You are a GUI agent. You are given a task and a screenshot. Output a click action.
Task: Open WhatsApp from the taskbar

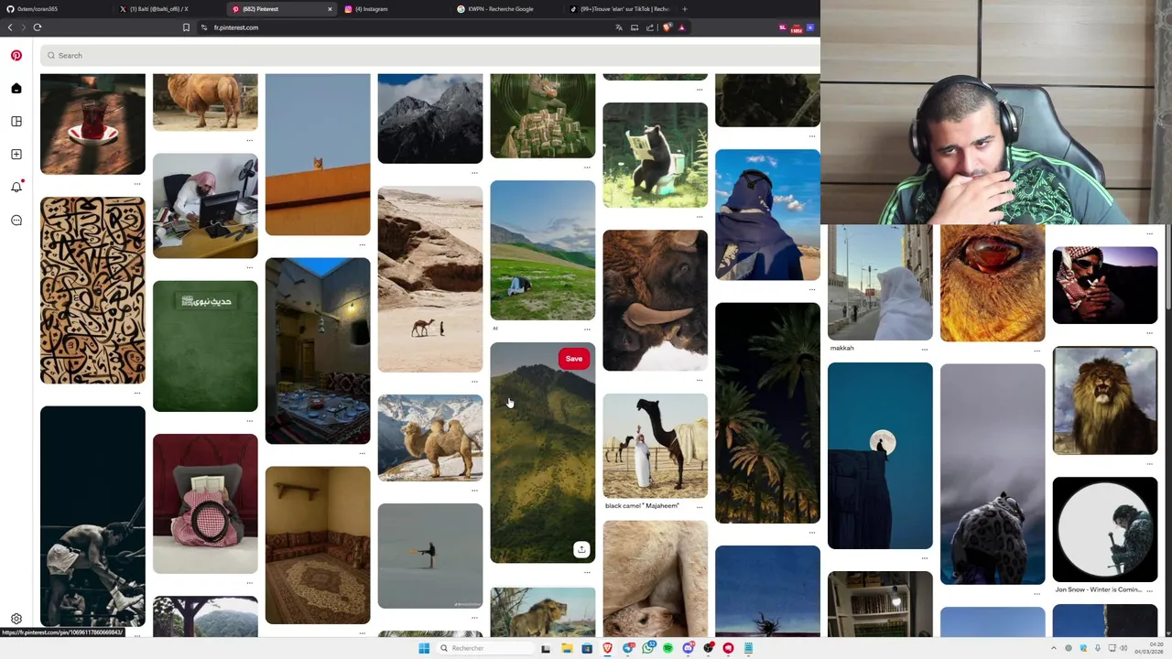coord(648,648)
